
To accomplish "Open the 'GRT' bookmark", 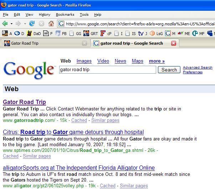I will click(91, 33).
